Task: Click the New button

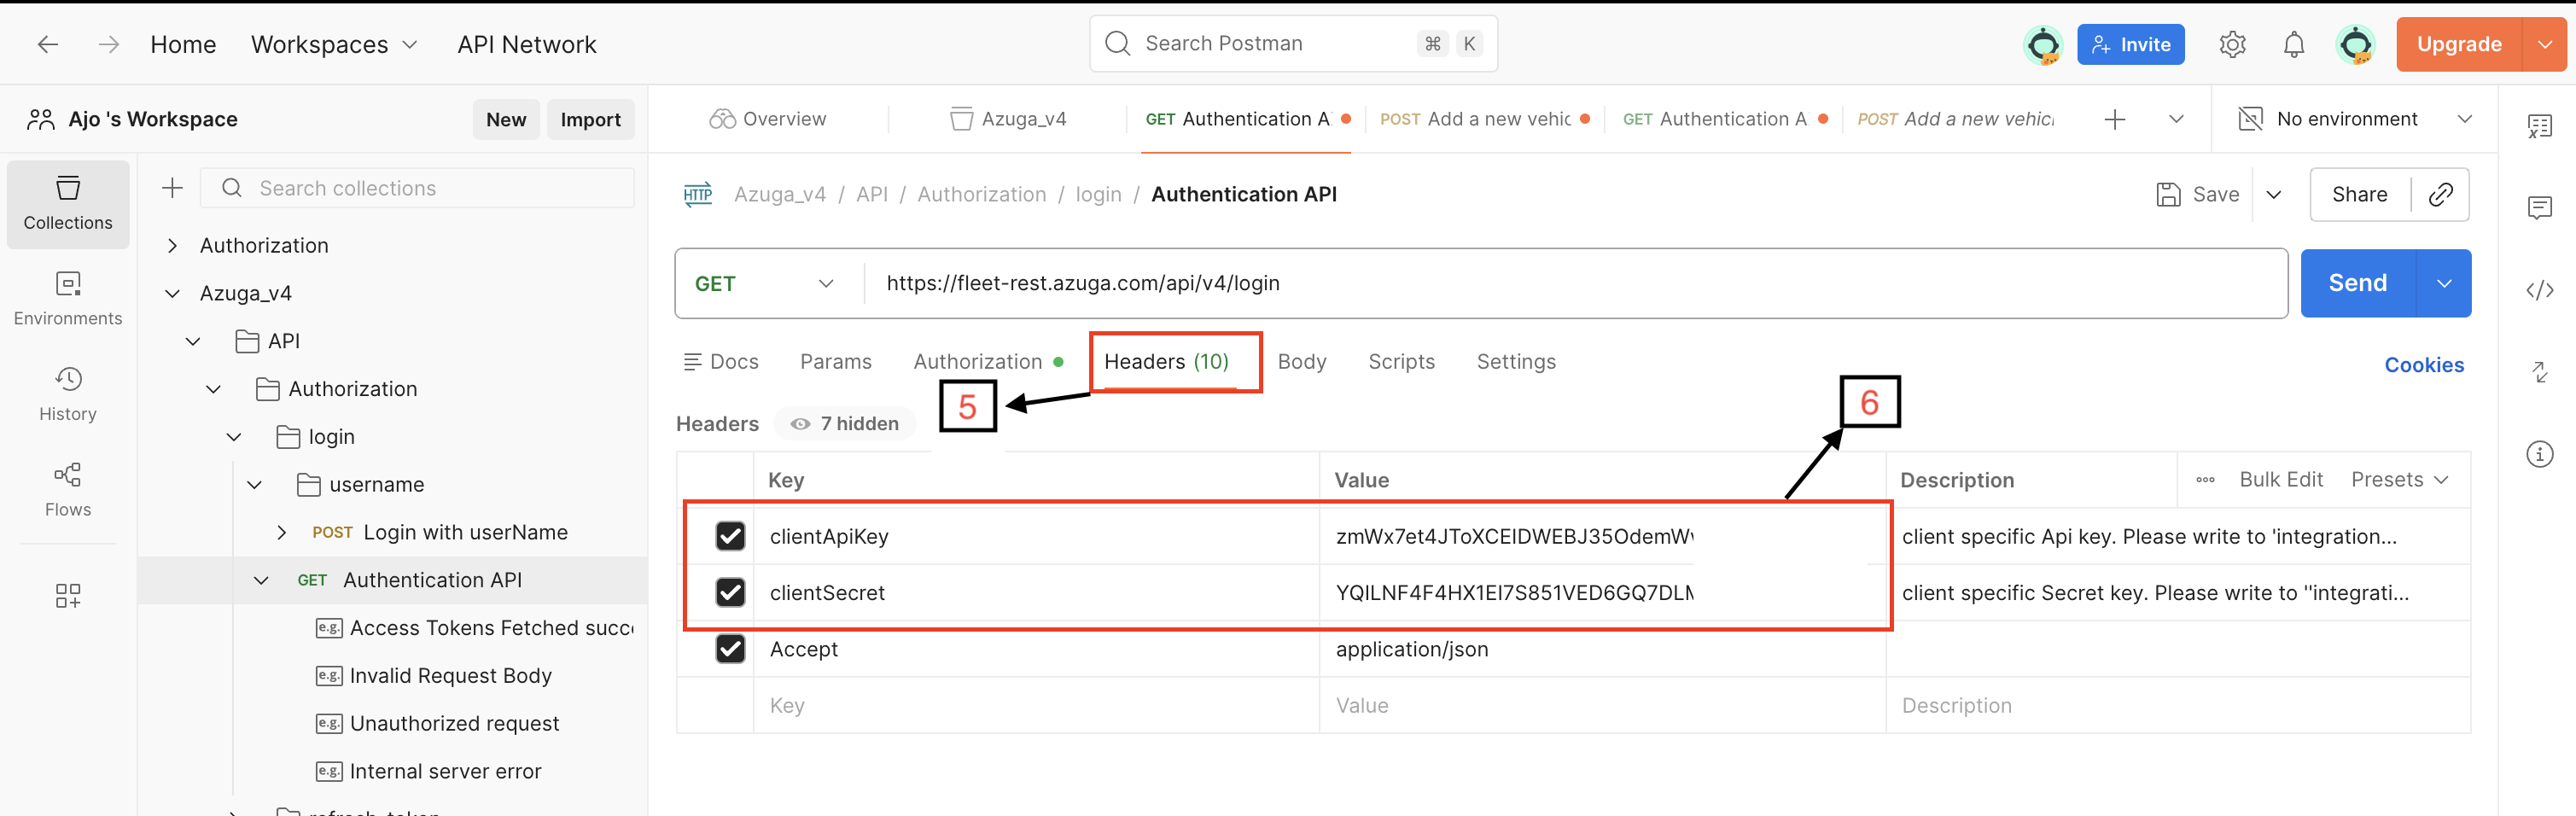Action: pos(506,120)
